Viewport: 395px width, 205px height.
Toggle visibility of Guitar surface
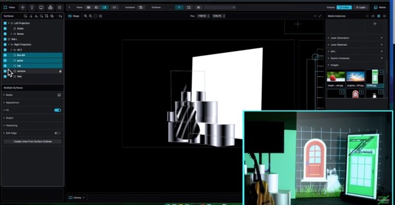[5, 28]
